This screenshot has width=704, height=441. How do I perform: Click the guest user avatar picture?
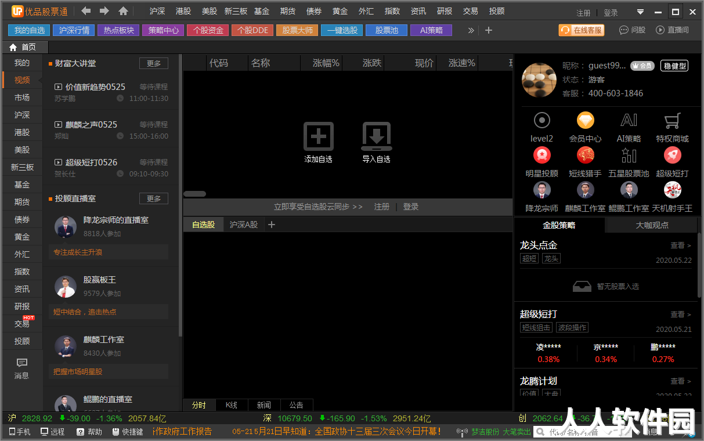click(x=539, y=80)
